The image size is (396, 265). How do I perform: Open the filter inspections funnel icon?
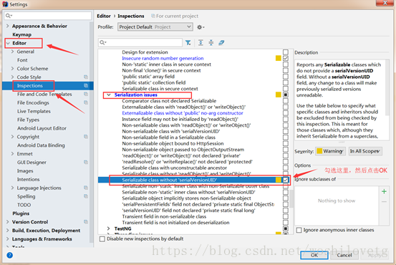[x=188, y=43]
